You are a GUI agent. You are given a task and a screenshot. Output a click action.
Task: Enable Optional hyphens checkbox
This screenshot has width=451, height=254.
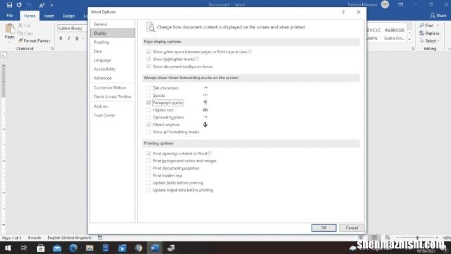pyautogui.click(x=148, y=117)
